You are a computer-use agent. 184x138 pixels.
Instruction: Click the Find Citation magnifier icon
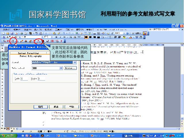click(4, 41)
